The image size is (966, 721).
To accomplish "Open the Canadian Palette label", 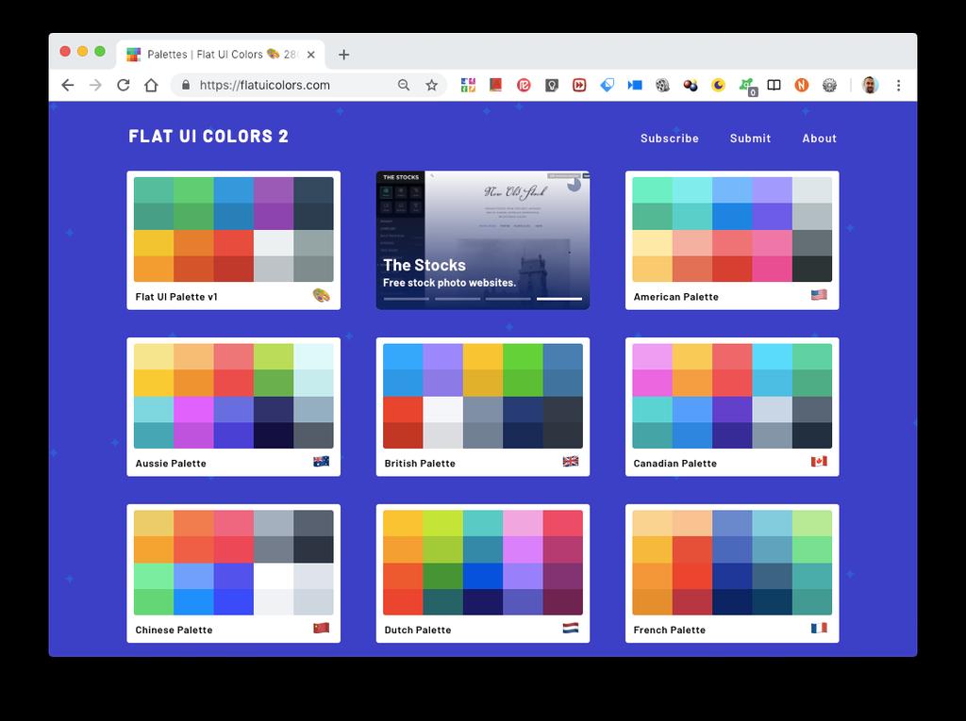I will [x=675, y=463].
